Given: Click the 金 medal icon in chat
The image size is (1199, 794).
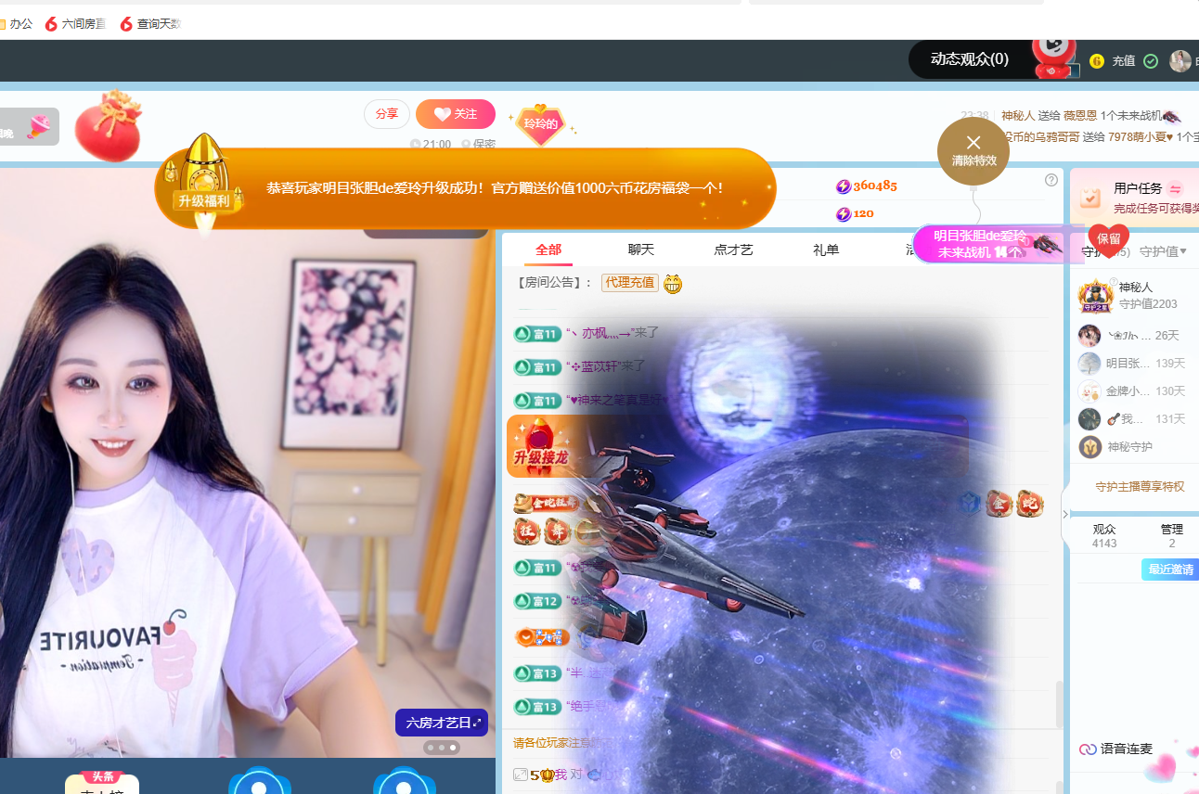Looking at the screenshot, I should point(999,503).
